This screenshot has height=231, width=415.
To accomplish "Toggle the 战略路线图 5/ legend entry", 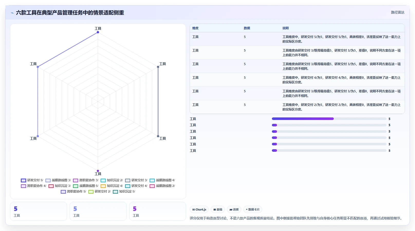I will coord(86,186).
